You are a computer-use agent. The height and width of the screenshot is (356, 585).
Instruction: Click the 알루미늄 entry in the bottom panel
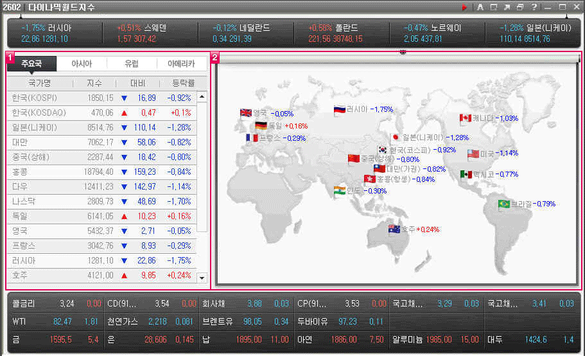coord(436,339)
